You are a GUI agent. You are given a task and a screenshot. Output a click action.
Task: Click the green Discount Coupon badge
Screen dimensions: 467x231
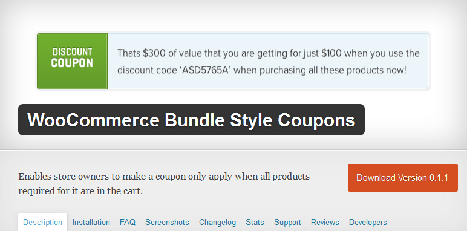[x=72, y=61]
